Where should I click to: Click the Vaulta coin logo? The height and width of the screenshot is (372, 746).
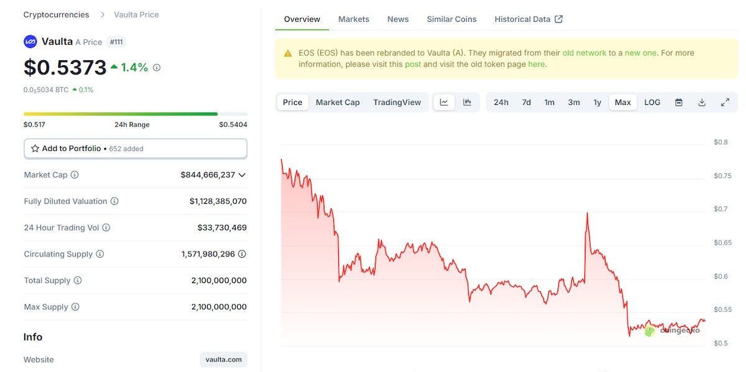tap(29, 42)
